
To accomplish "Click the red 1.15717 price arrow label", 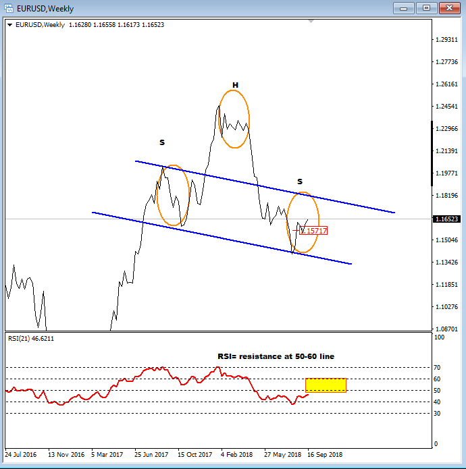I will point(313,231).
